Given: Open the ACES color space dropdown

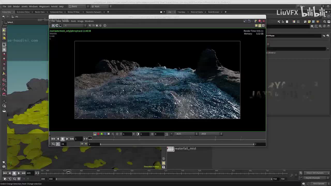Looking at the screenshot, I should (186, 134).
